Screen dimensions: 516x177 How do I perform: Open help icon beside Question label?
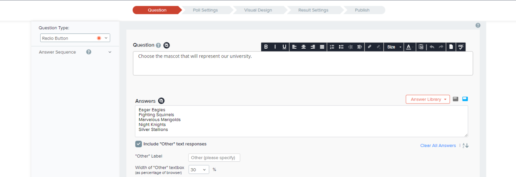(158, 45)
